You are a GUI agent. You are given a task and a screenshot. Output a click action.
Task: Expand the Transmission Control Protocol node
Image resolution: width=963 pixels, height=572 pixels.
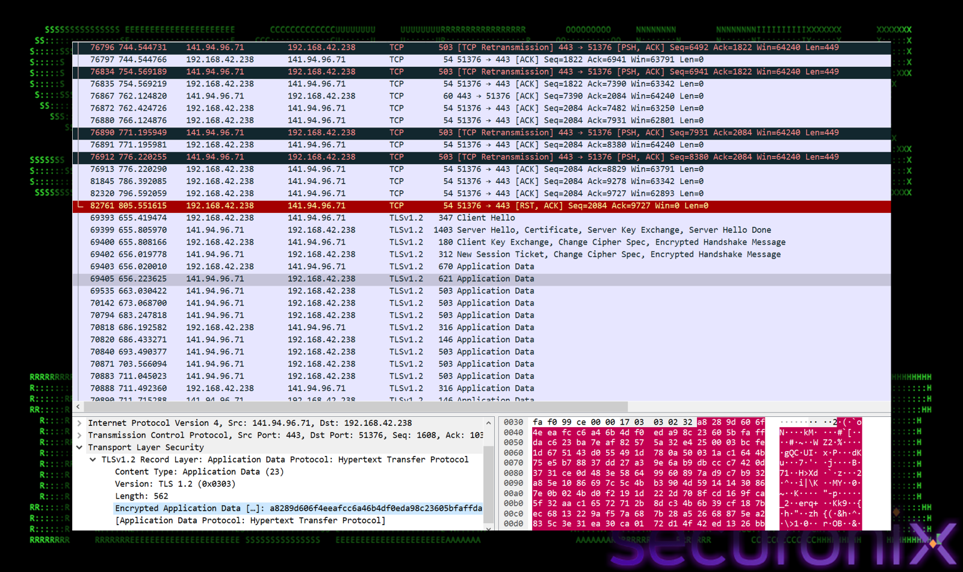(79, 435)
